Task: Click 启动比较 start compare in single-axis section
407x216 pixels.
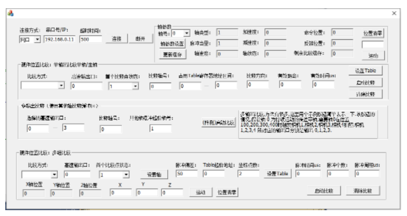Action: point(365,83)
